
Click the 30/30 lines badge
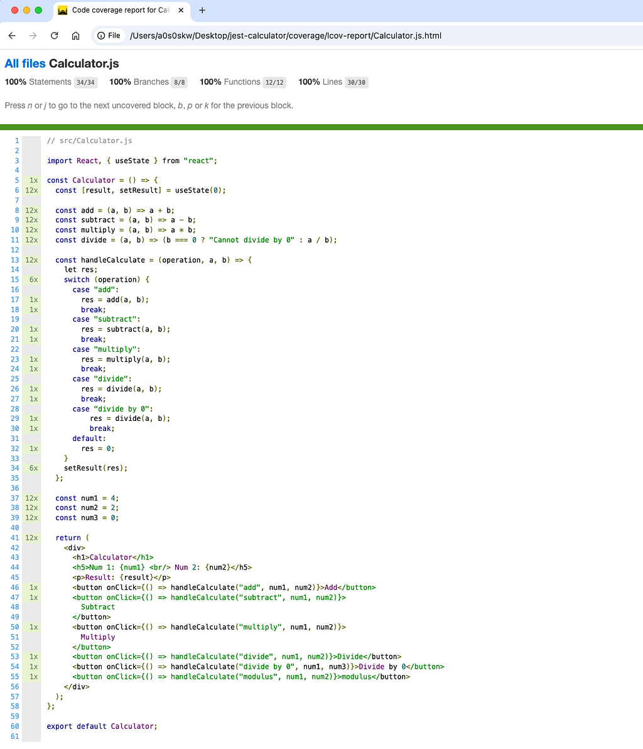pyautogui.click(x=356, y=82)
